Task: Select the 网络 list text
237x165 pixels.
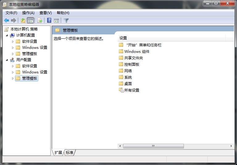Action: coord(128,71)
